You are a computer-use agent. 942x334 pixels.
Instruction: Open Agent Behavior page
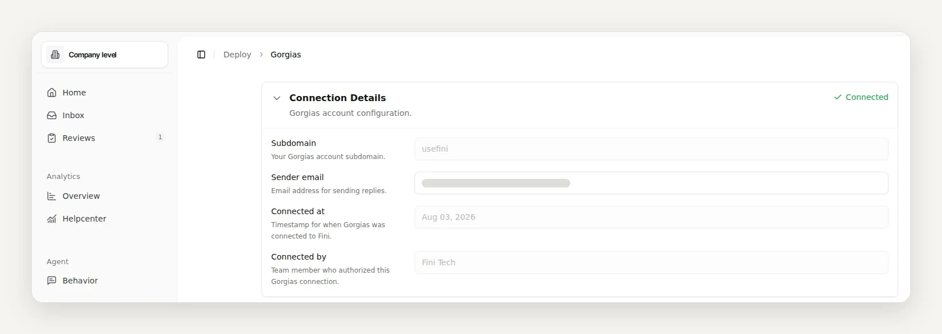point(105,281)
